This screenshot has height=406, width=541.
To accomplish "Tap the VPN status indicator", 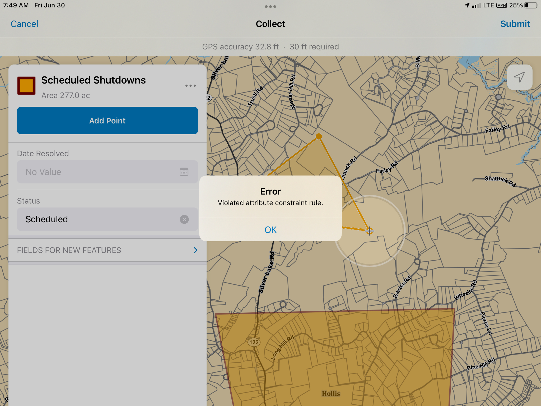I will point(501,5).
